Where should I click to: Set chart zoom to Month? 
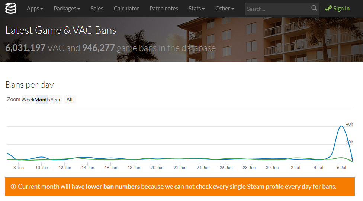coord(42,100)
